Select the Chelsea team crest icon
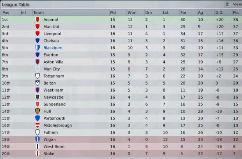This screenshot has width=242, height=159. coord(37,41)
